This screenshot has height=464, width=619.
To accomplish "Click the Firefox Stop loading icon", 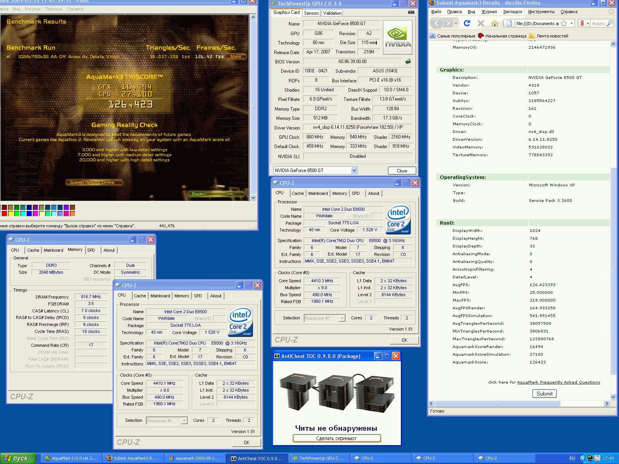I will click(x=480, y=23).
